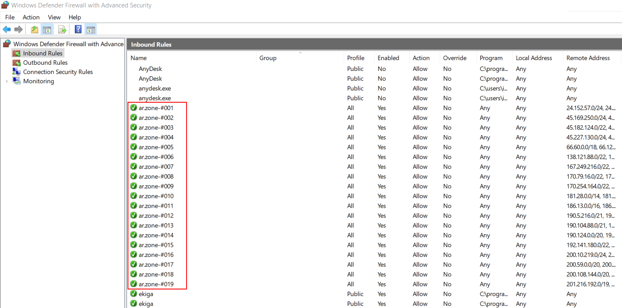Open the File menu
The height and width of the screenshot is (308, 622).
pyautogui.click(x=10, y=17)
